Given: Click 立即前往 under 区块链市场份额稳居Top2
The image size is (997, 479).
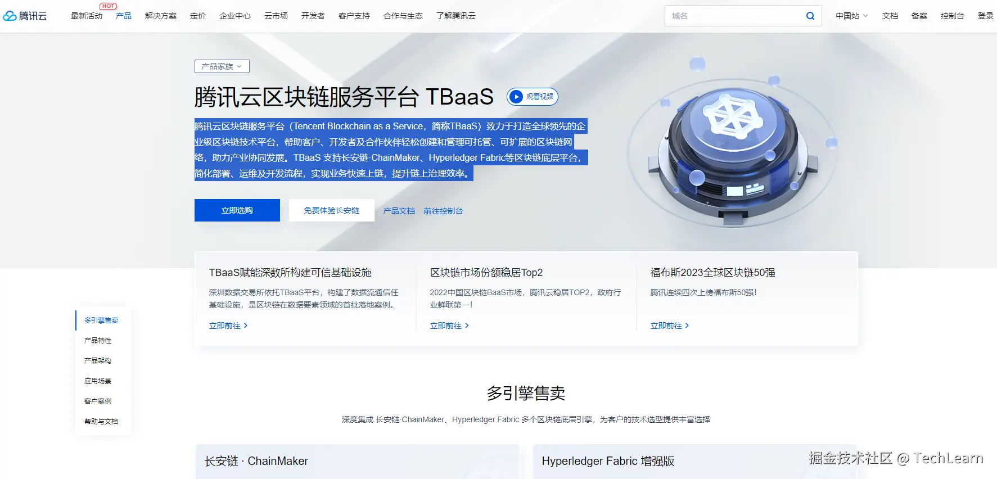Looking at the screenshot, I should click(x=449, y=326).
